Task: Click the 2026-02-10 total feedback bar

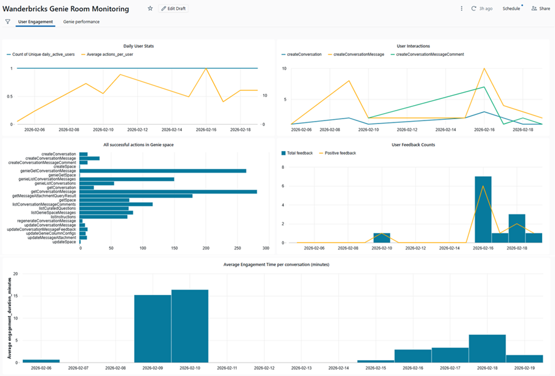Action: click(382, 238)
